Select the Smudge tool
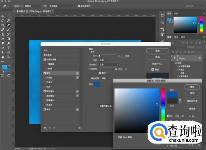Viewport: 206px width, 150px height. click(3, 43)
